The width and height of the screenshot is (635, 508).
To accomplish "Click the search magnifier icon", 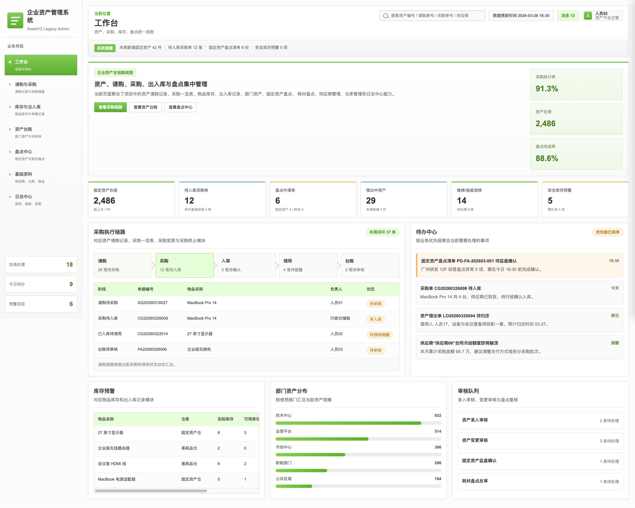I will pos(386,16).
